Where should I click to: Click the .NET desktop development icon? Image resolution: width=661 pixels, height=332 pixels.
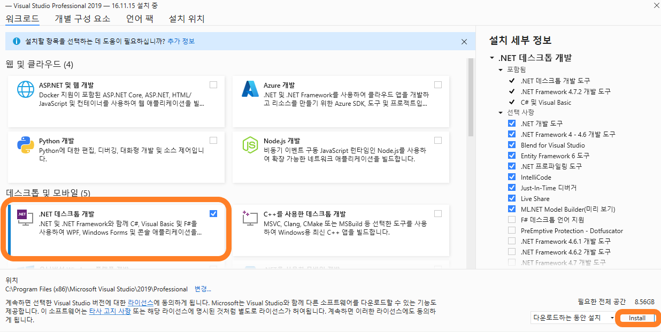25,217
